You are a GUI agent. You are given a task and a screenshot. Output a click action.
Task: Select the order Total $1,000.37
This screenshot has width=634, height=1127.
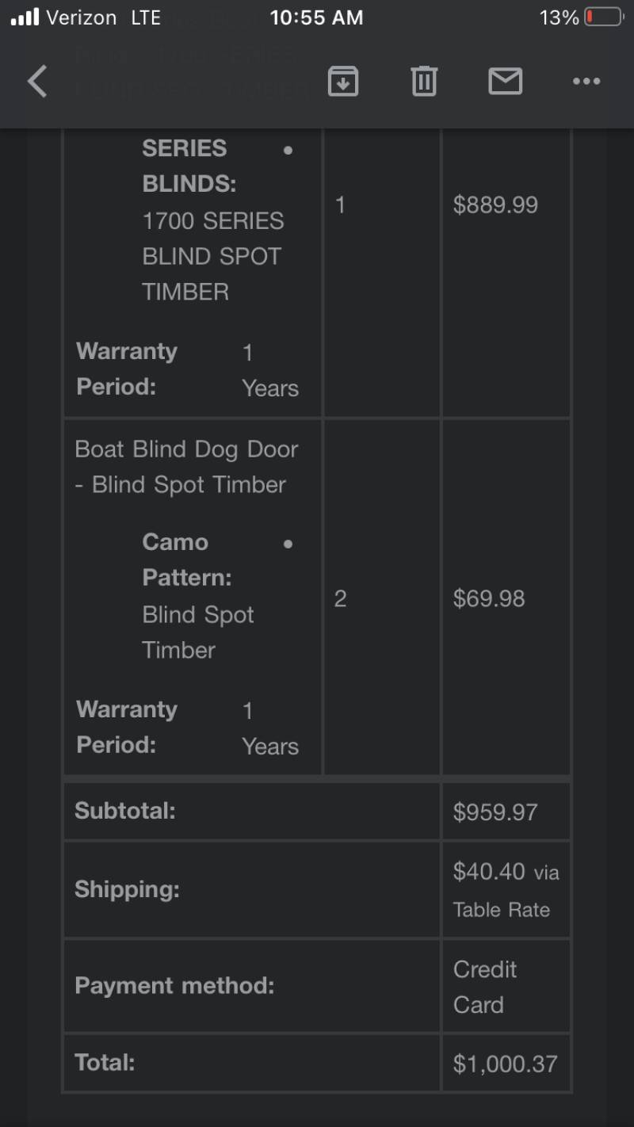click(x=505, y=1064)
